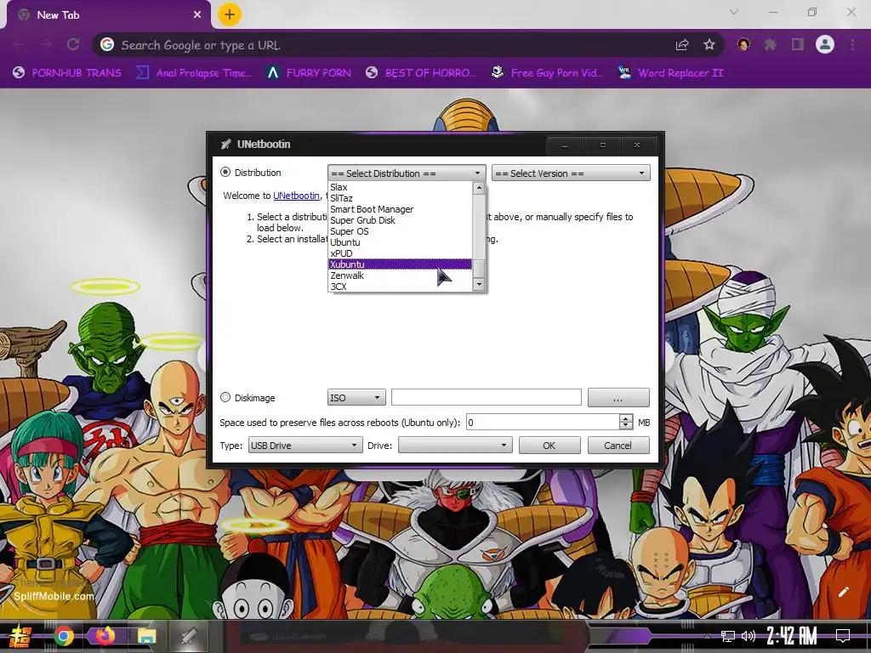The height and width of the screenshot is (653, 871).
Task: Open the USB Drive type dropdown
Action: coord(305,446)
